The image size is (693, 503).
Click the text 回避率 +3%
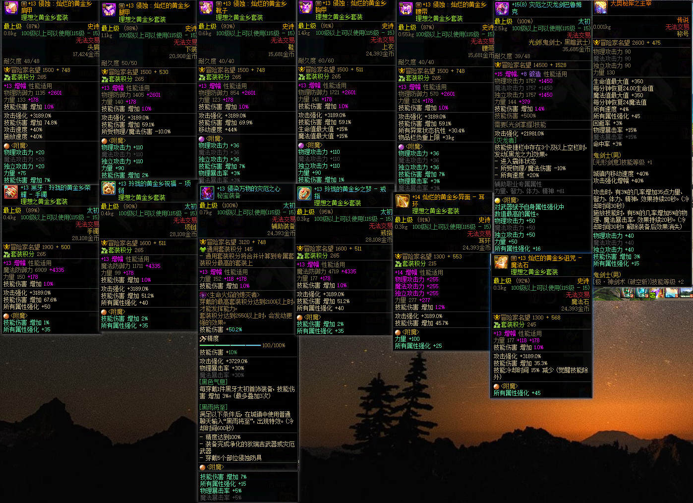pos(607,123)
